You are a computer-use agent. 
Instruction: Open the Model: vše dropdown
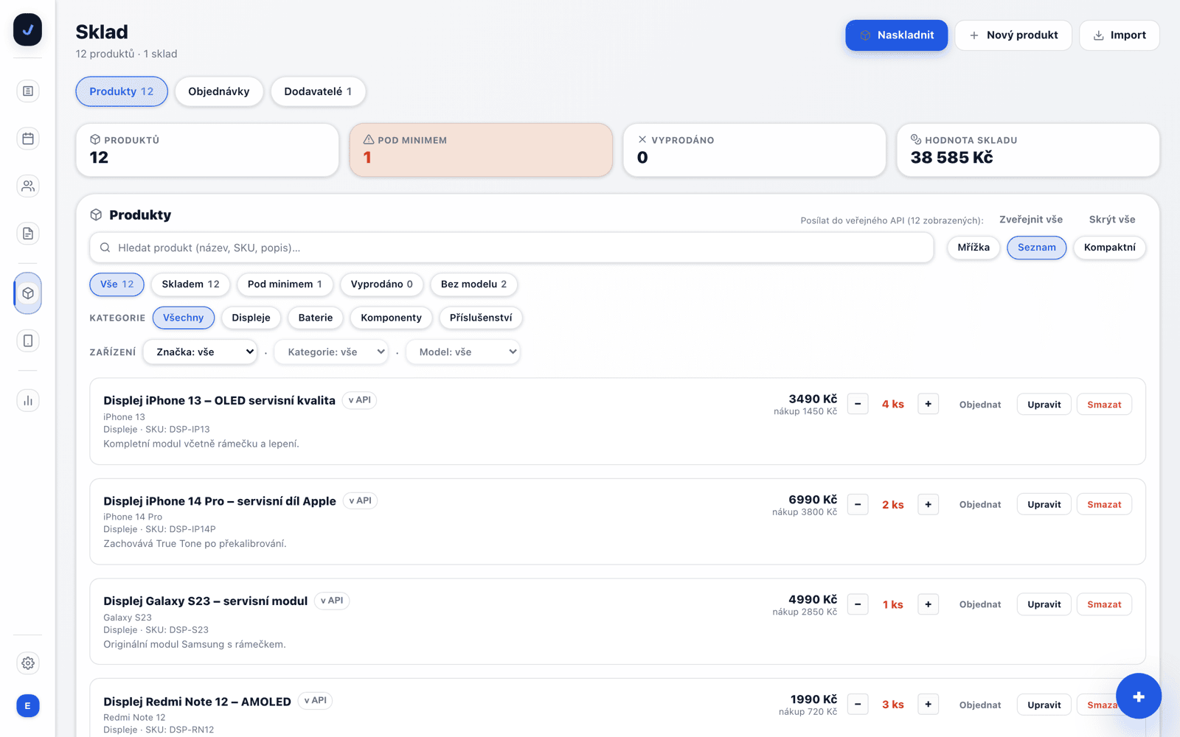pos(463,352)
